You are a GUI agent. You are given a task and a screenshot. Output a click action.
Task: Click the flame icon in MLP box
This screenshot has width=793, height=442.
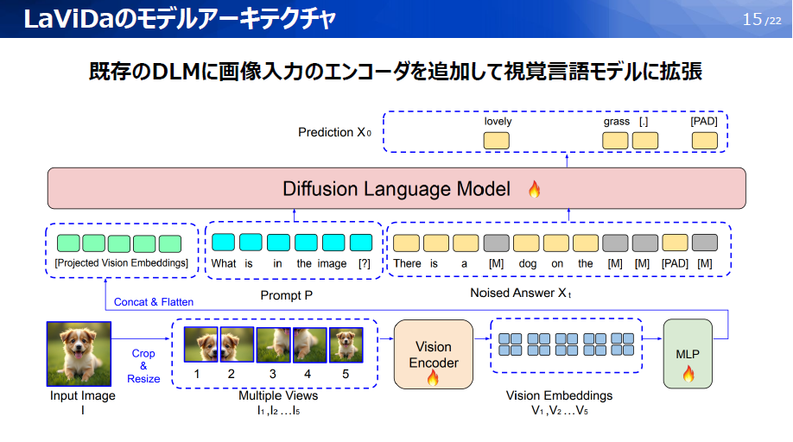(688, 375)
